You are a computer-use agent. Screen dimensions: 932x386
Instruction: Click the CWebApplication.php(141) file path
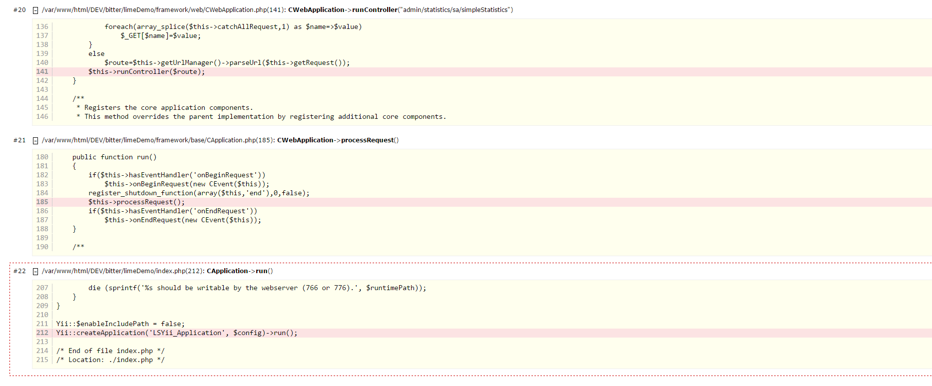(164, 10)
